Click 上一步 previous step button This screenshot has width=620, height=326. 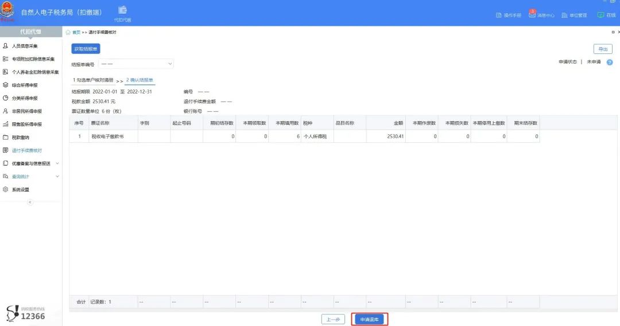(333, 319)
